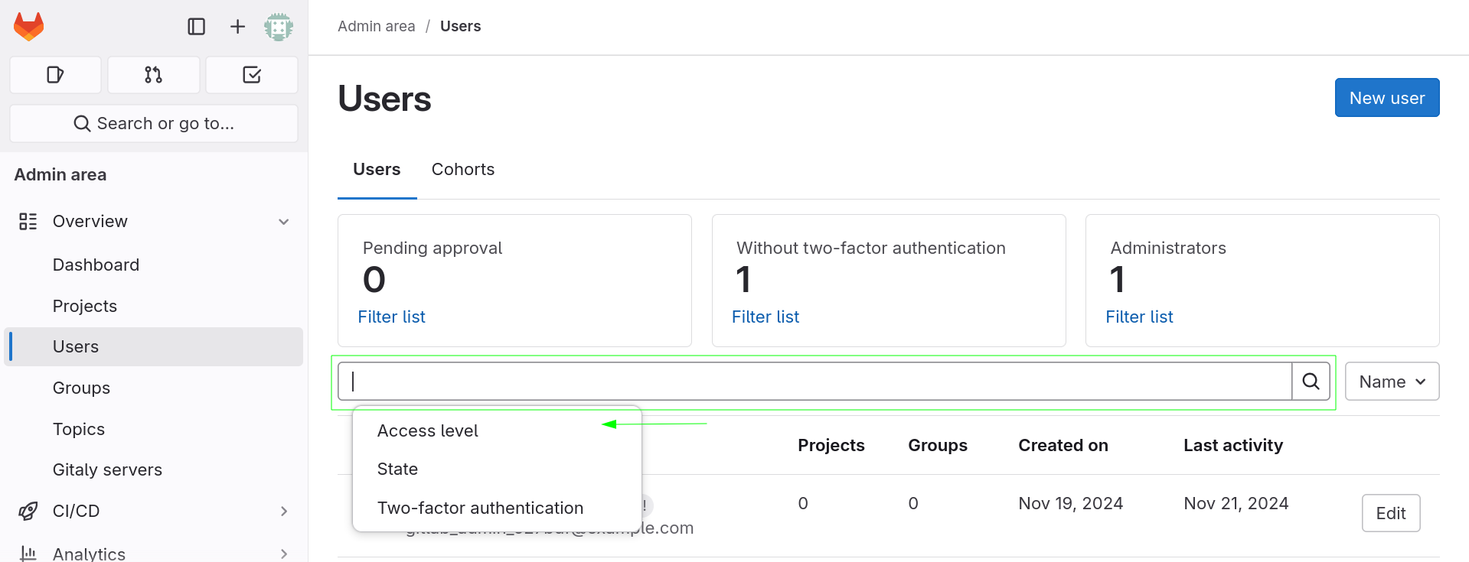Open Topics in the sidebar
The width and height of the screenshot is (1469, 562).
point(154,429)
